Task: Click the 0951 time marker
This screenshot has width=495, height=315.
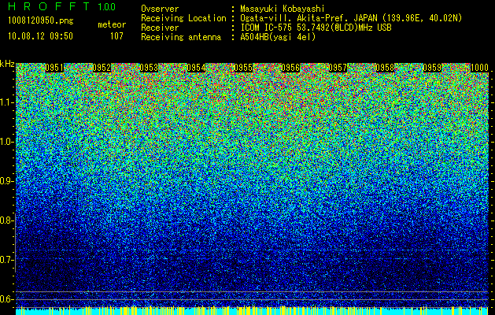Action: pyautogui.click(x=54, y=68)
